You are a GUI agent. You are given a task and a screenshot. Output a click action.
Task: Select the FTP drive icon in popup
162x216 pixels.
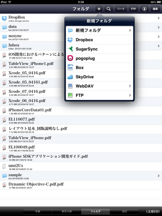coord(70,95)
